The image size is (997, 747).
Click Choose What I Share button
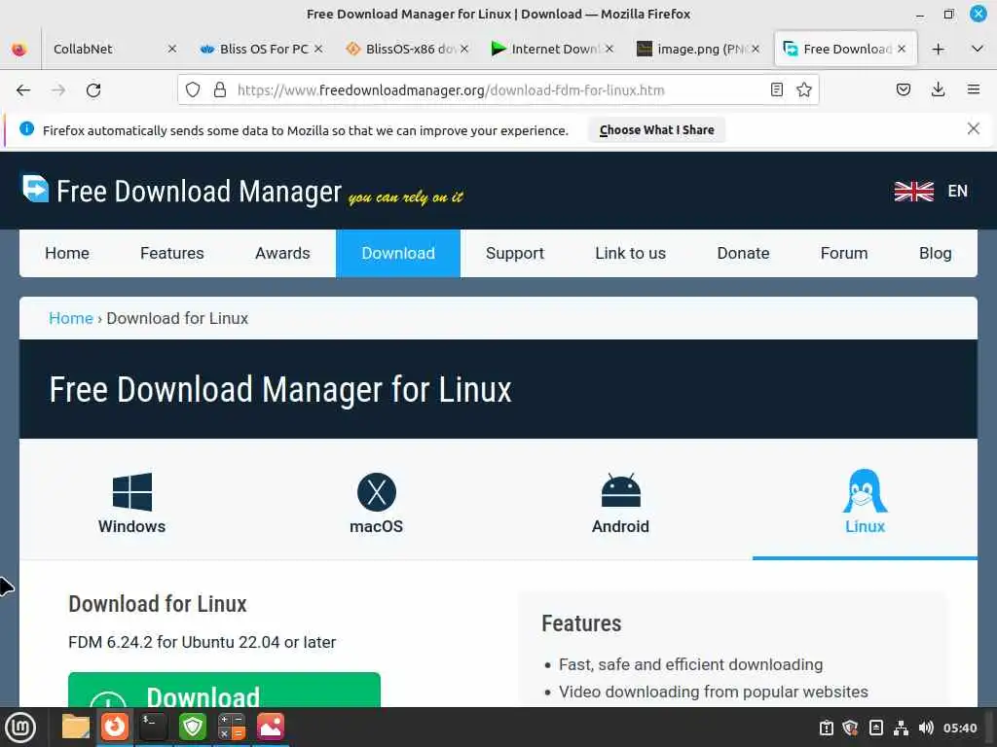pos(657,129)
